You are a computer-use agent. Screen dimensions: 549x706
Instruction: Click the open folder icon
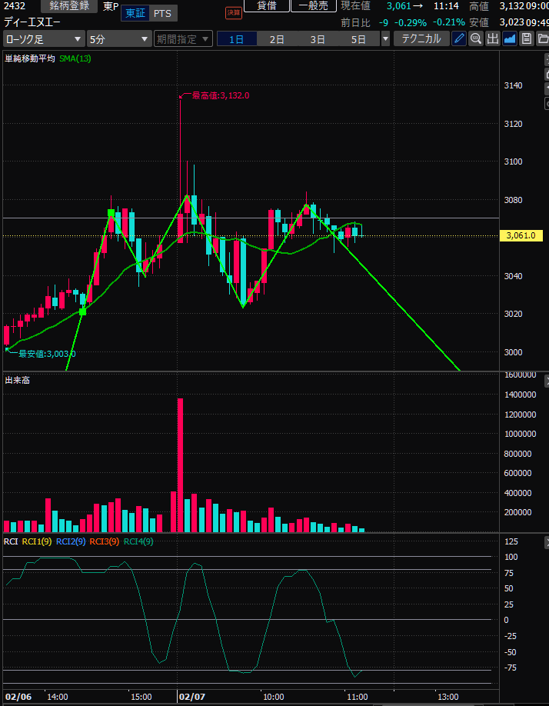[543, 38]
